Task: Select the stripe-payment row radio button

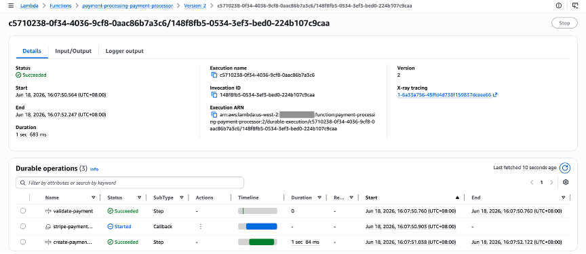Action: pyautogui.click(x=23, y=226)
